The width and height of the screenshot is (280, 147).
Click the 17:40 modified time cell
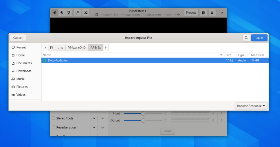click(x=255, y=60)
